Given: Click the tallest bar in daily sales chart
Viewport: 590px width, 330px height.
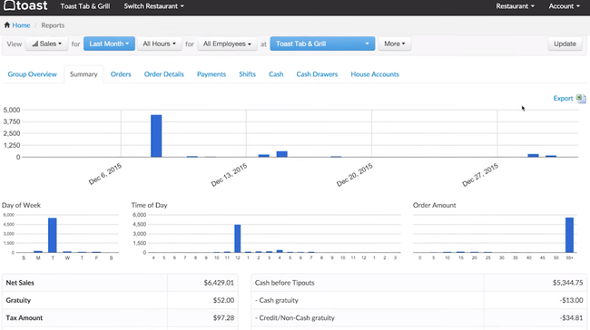Looking at the screenshot, I should click(156, 136).
